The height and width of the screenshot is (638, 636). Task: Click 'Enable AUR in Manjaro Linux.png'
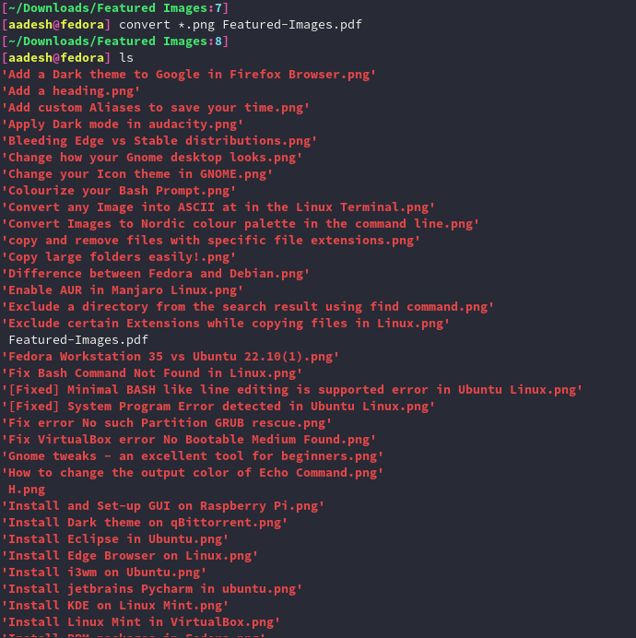123,290
